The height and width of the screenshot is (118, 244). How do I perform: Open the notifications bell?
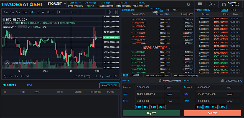point(189,4)
